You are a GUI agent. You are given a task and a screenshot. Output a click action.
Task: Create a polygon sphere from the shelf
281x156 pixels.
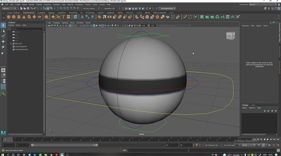(9, 17)
